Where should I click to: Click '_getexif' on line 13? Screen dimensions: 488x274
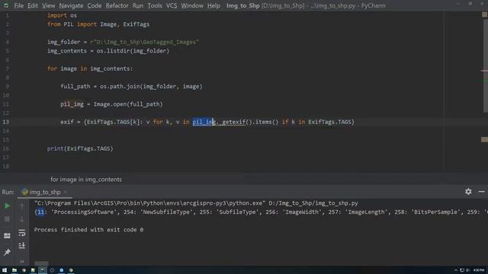point(232,122)
